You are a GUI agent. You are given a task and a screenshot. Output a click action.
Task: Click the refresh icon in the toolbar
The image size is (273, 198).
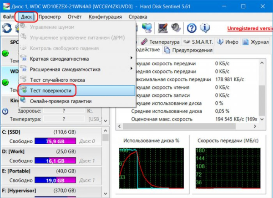(6, 28)
